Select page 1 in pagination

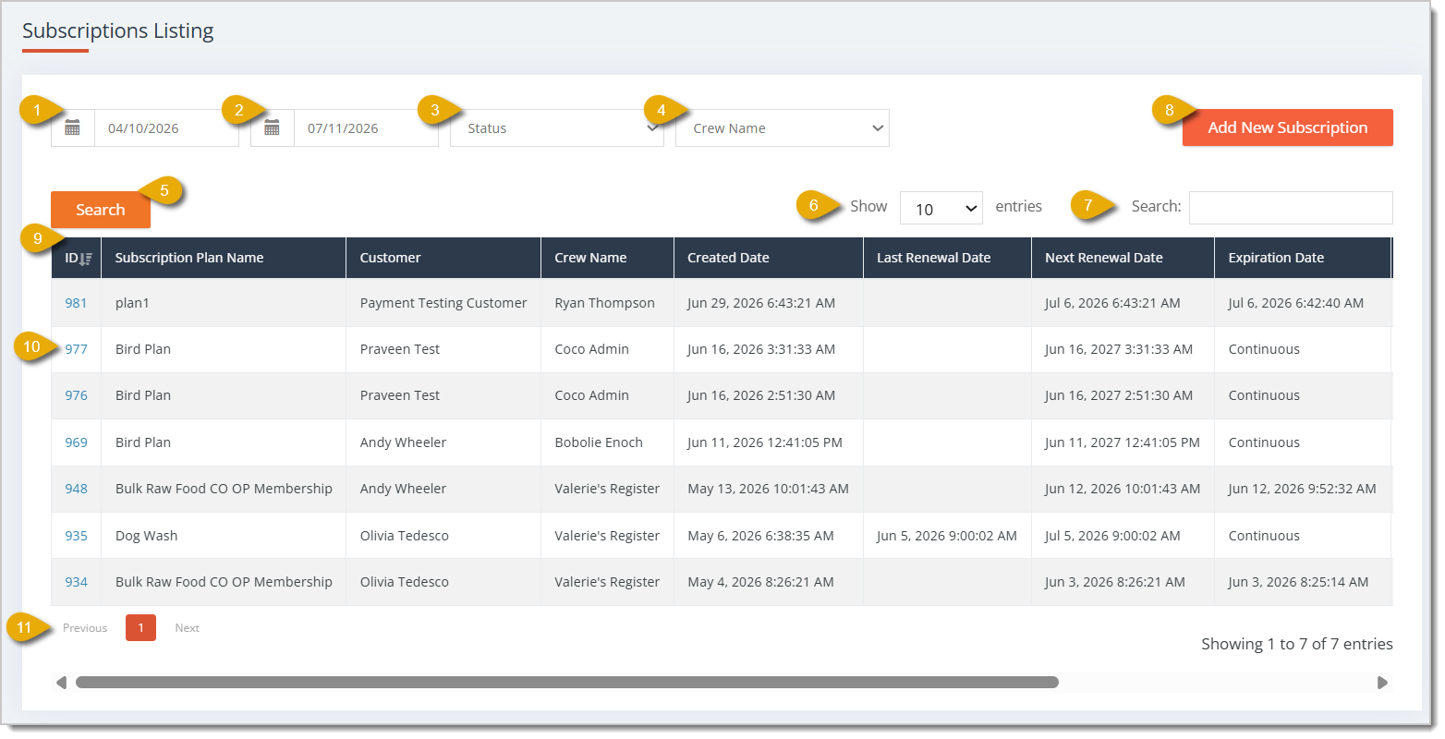pos(140,628)
